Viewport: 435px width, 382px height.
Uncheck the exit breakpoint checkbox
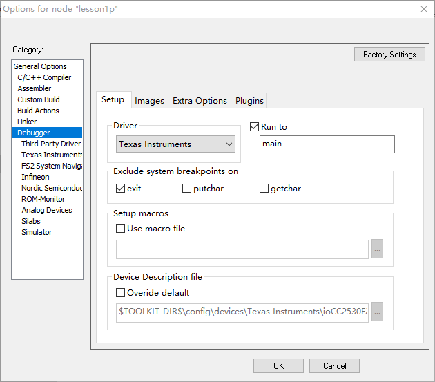pyautogui.click(x=121, y=189)
